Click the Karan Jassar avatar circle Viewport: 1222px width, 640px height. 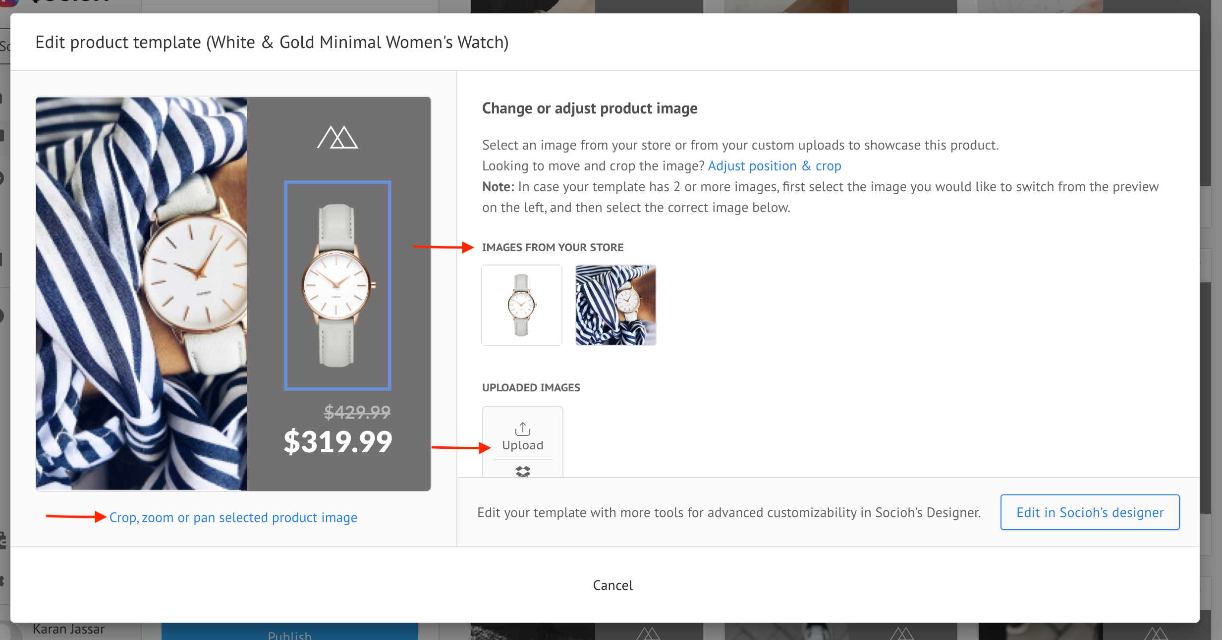[x=11, y=633]
